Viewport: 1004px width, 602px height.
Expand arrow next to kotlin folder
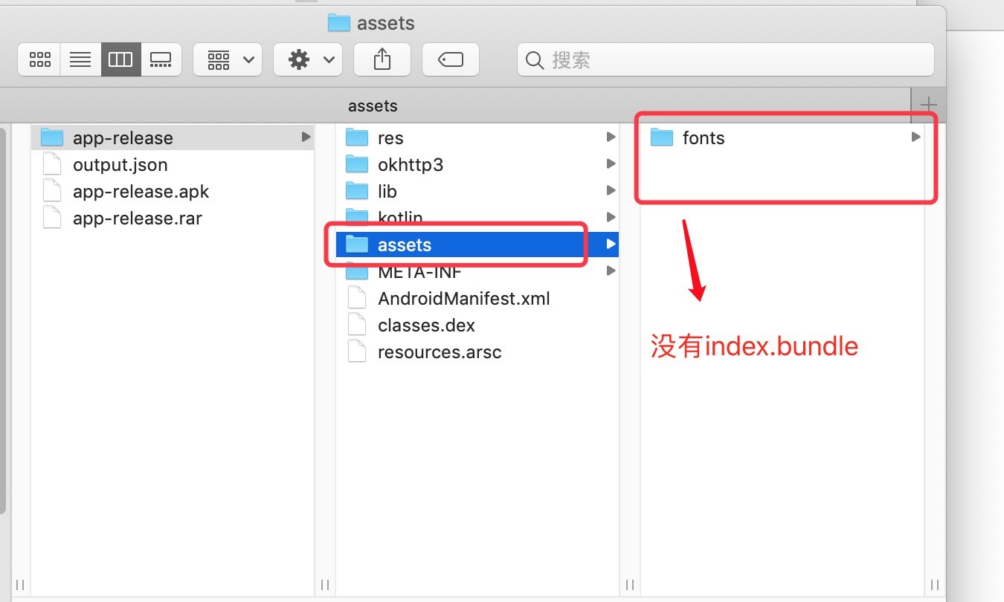[611, 217]
